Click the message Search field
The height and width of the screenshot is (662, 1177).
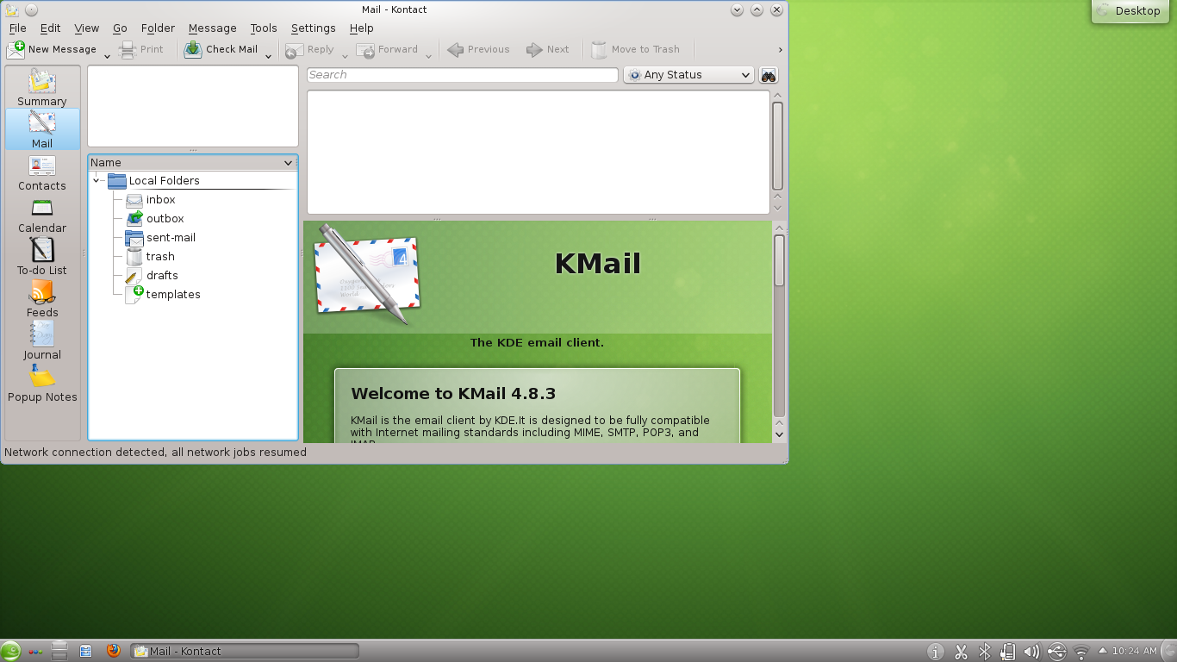point(463,75)
